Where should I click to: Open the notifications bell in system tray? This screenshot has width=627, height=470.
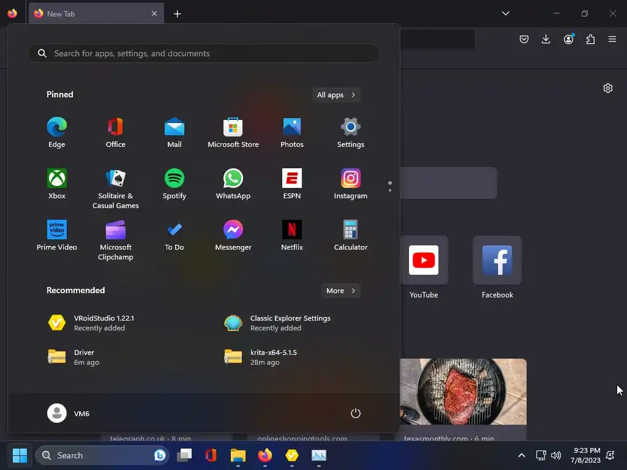pos(610,455)
